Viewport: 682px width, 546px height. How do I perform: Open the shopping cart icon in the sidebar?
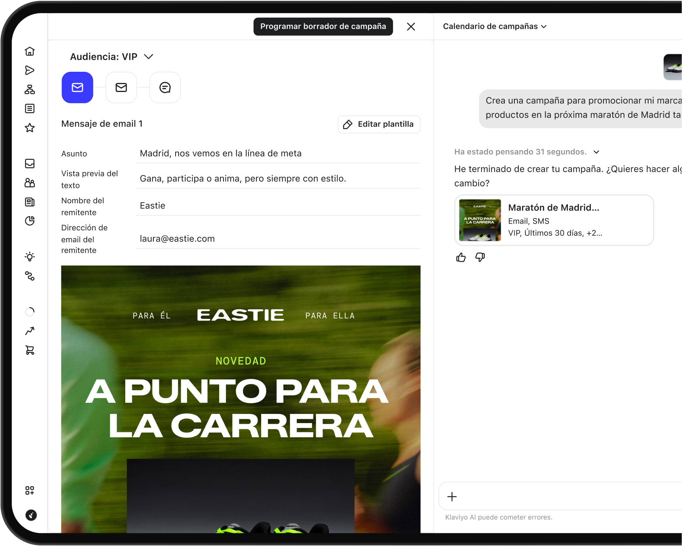[x=30, y=350]
